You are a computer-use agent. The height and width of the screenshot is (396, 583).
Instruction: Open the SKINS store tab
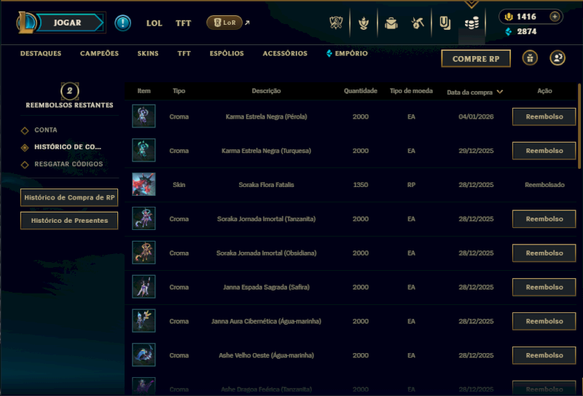[x=148, y=53]
